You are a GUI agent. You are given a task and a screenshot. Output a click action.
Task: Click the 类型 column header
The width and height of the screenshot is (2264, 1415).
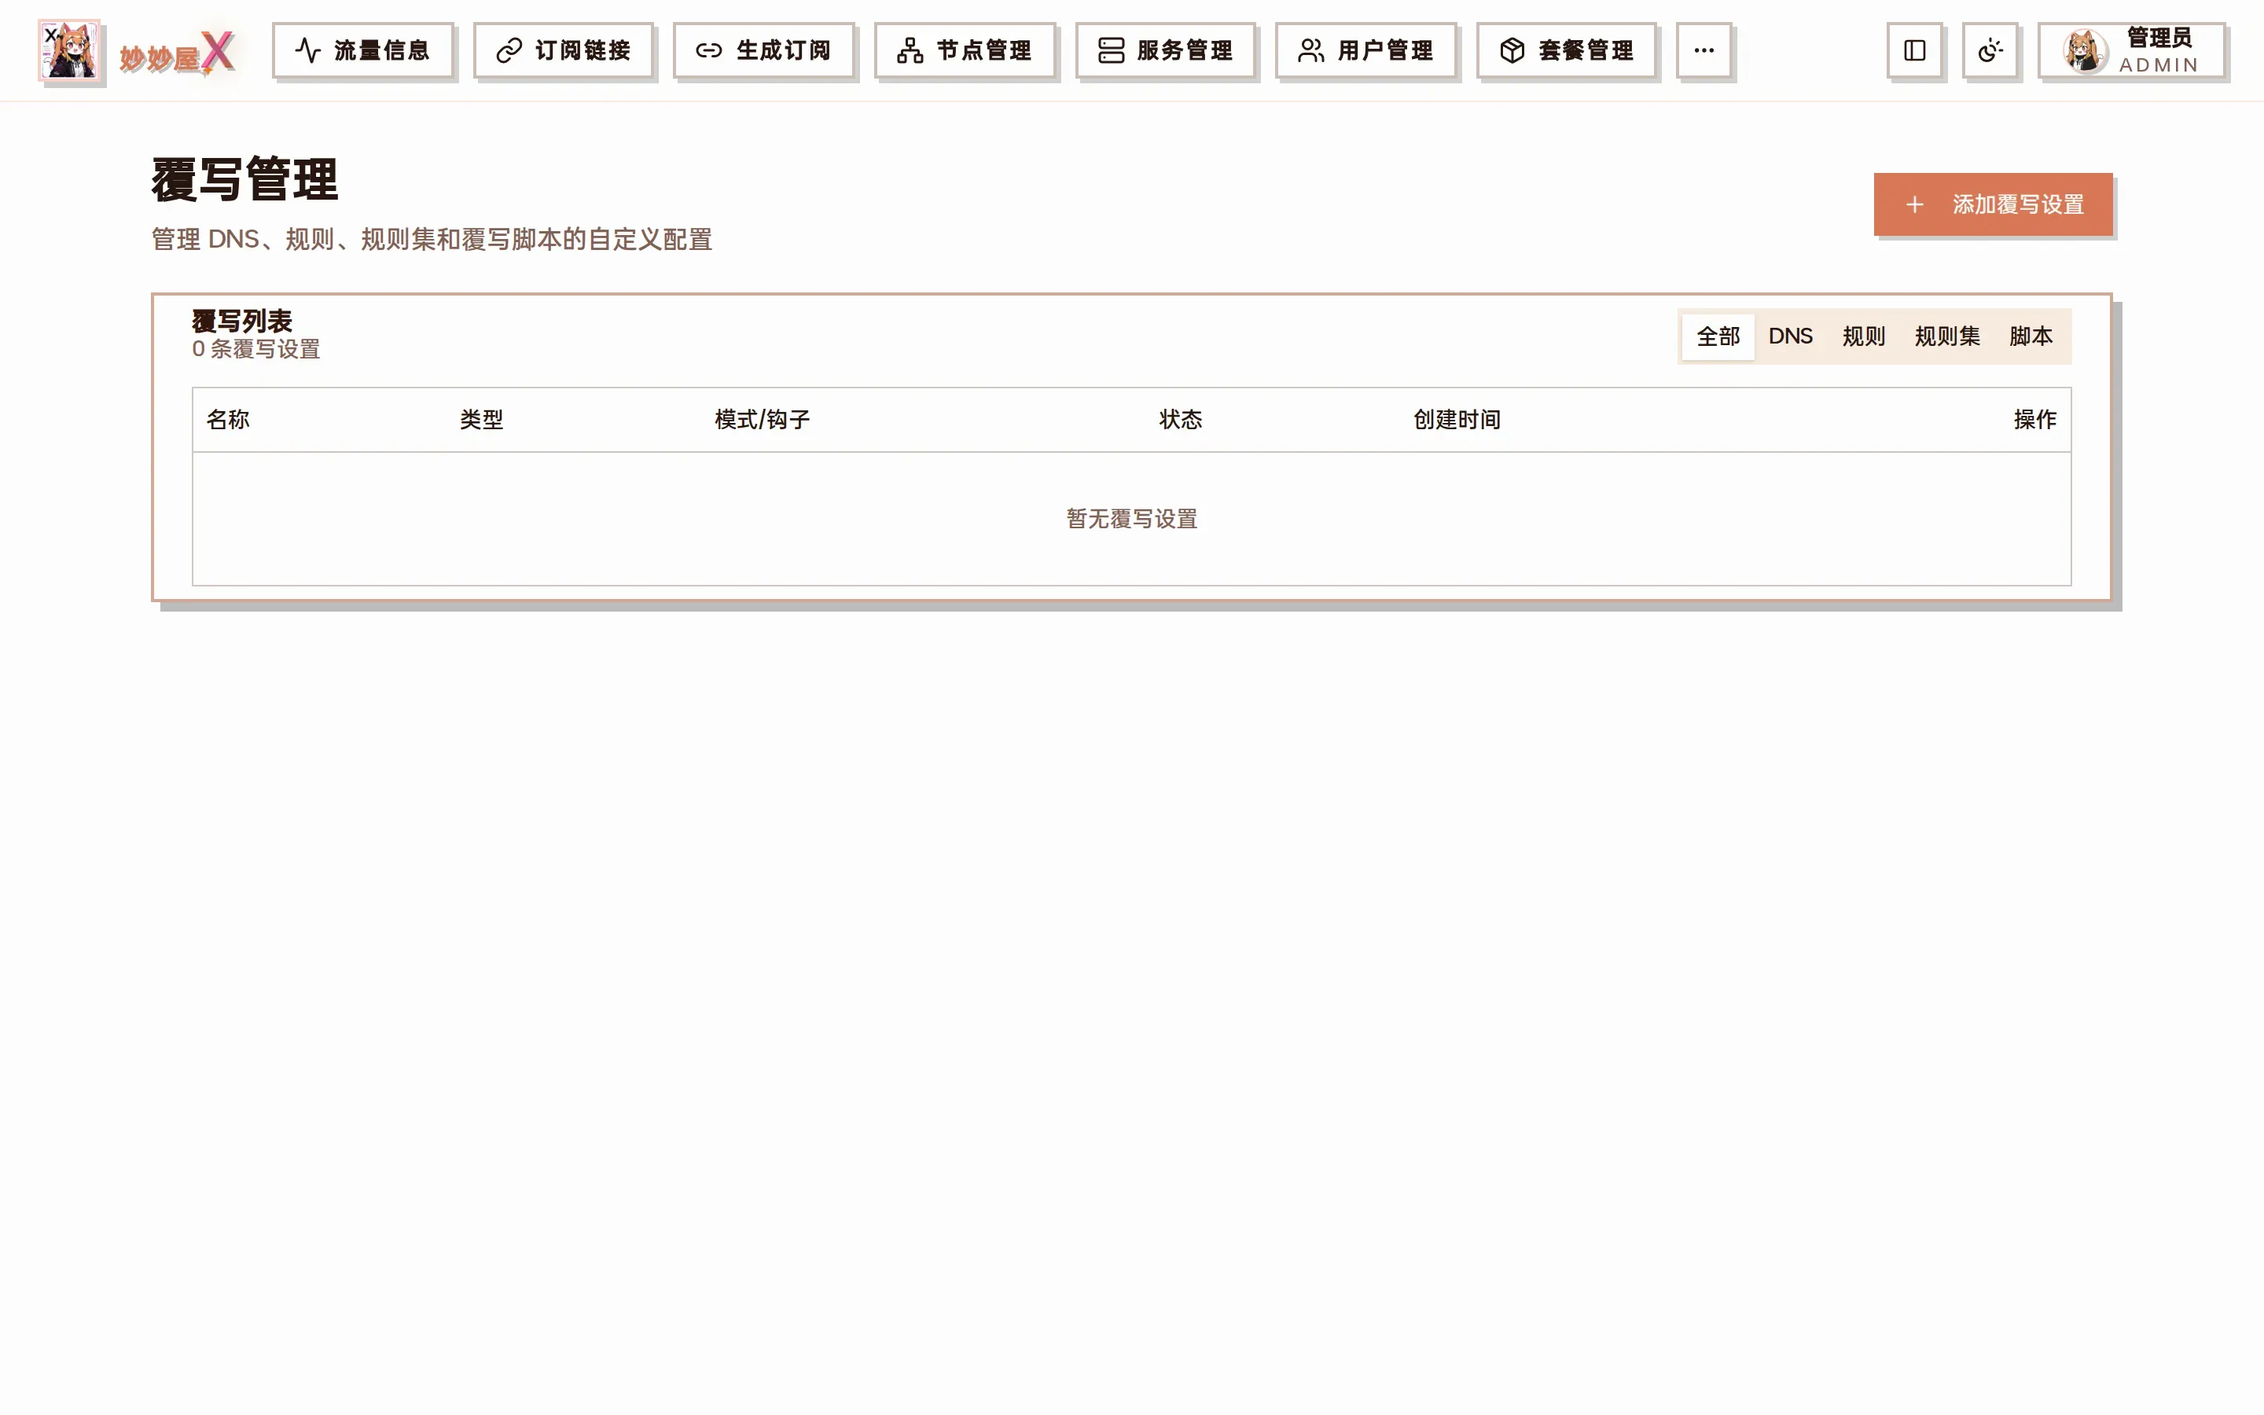click(x=482, y=421)
